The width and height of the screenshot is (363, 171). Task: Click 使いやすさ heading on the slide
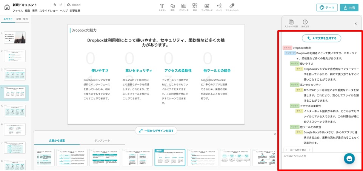tap(100, 70)
